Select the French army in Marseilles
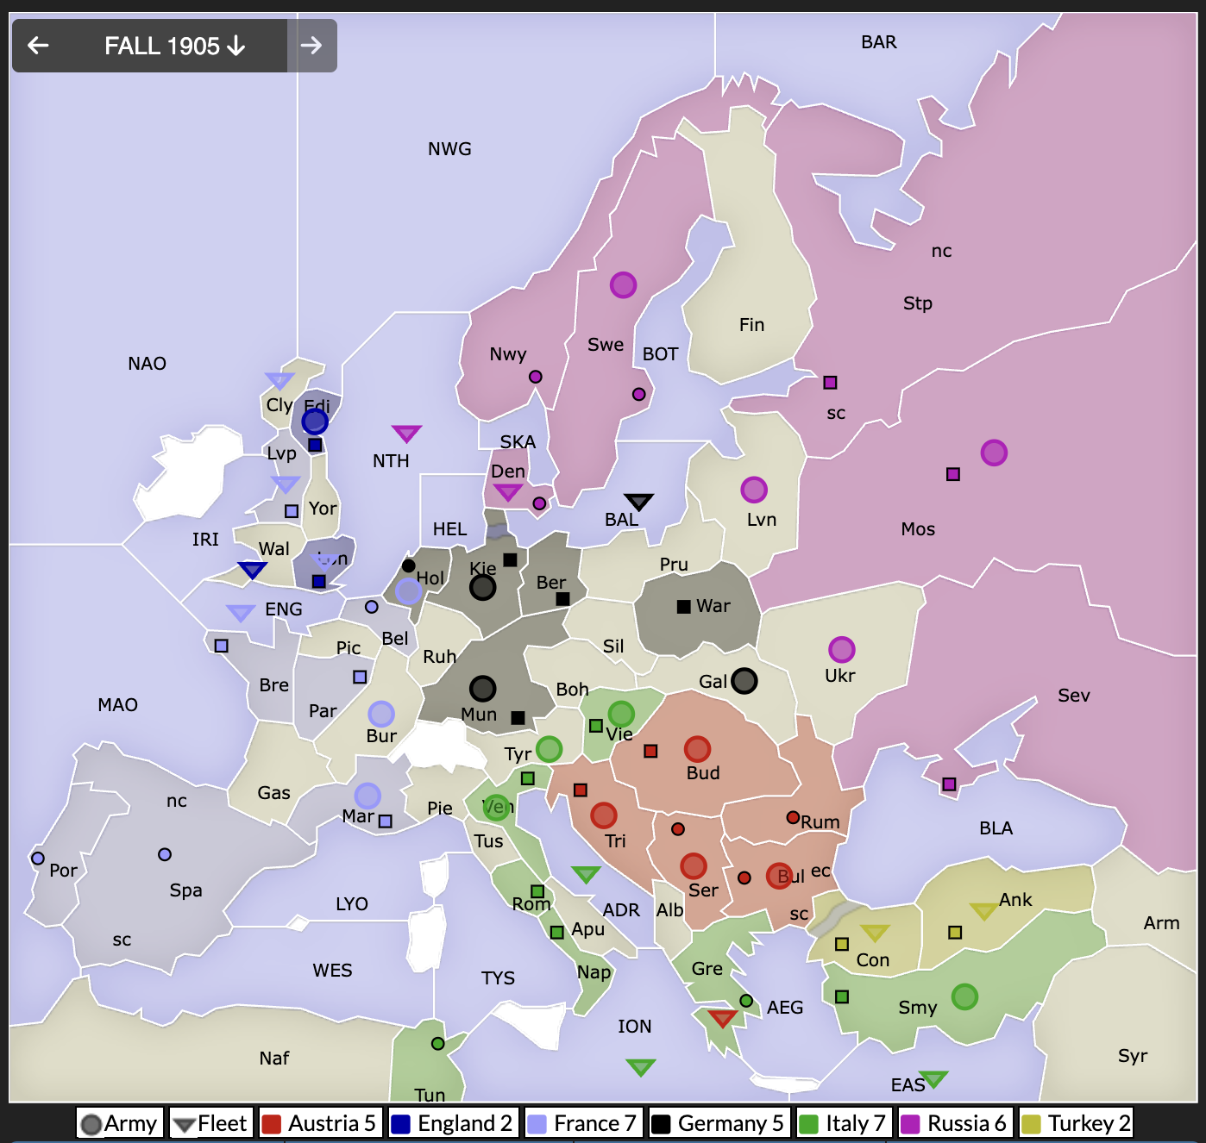1206x1143 pixels. tap(367, 796)
